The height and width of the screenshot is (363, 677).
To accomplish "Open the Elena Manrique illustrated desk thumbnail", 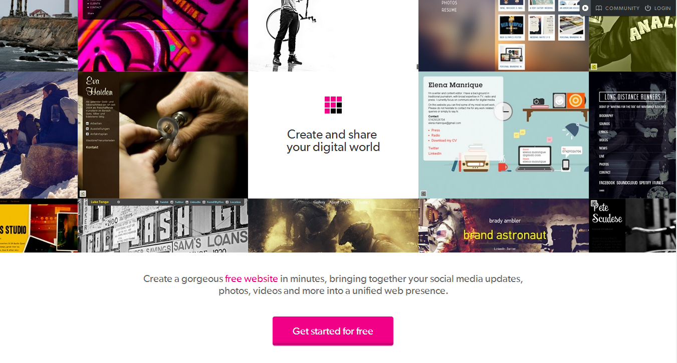I will click(x=504, y=135).
